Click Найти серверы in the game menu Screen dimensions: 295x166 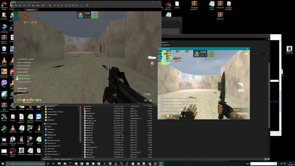tap(24, 62)
